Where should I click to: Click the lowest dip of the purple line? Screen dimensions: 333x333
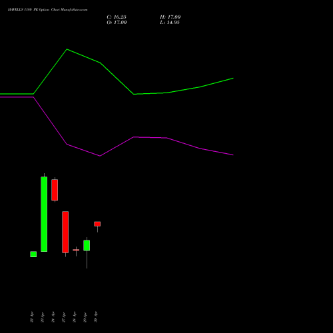point(100,156)
